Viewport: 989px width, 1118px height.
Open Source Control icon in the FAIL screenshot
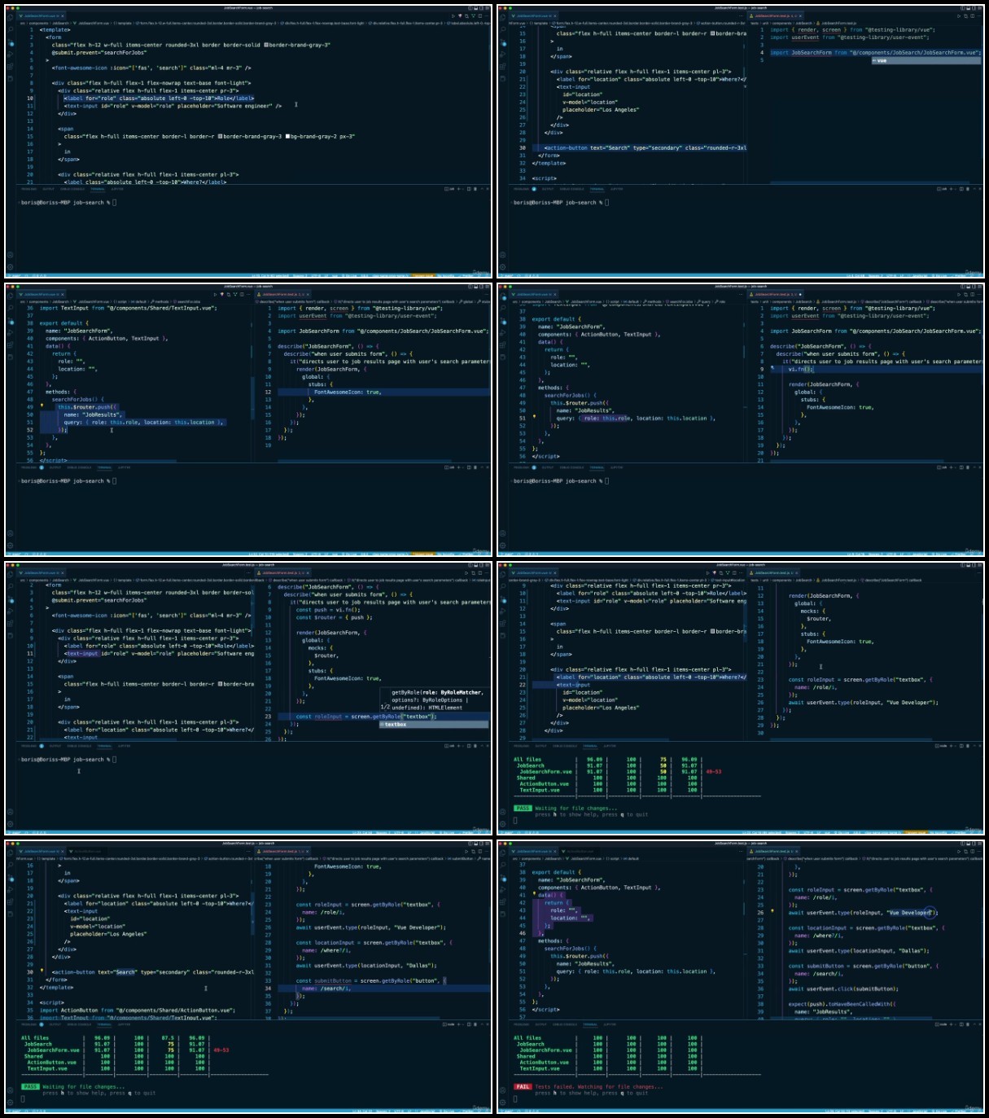coord(503,878)
